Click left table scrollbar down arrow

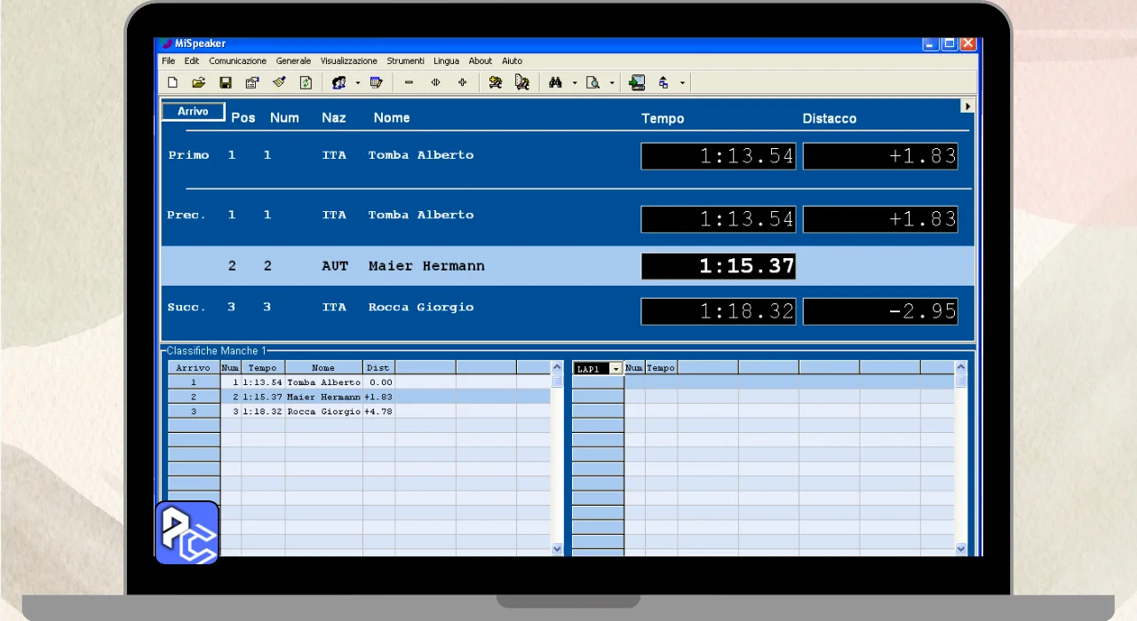click(558, 549)
